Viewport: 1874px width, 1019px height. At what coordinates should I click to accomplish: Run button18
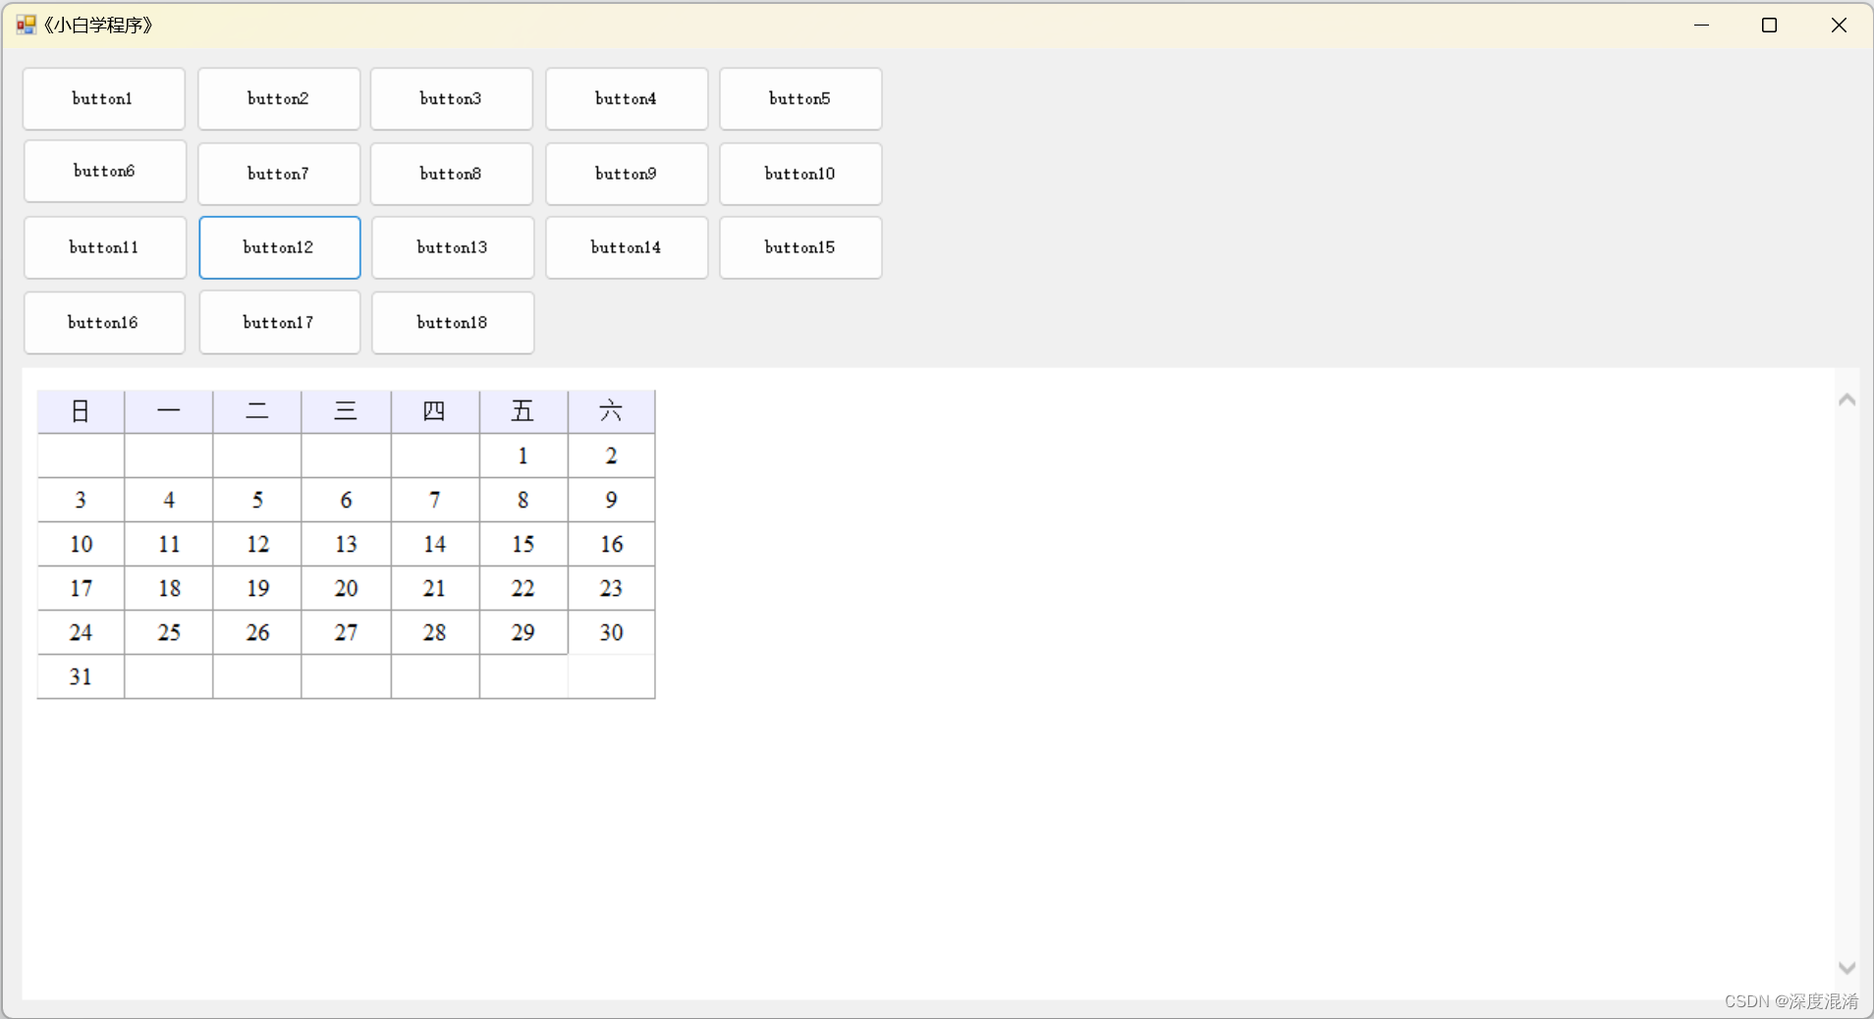click(x=453, y=322)
